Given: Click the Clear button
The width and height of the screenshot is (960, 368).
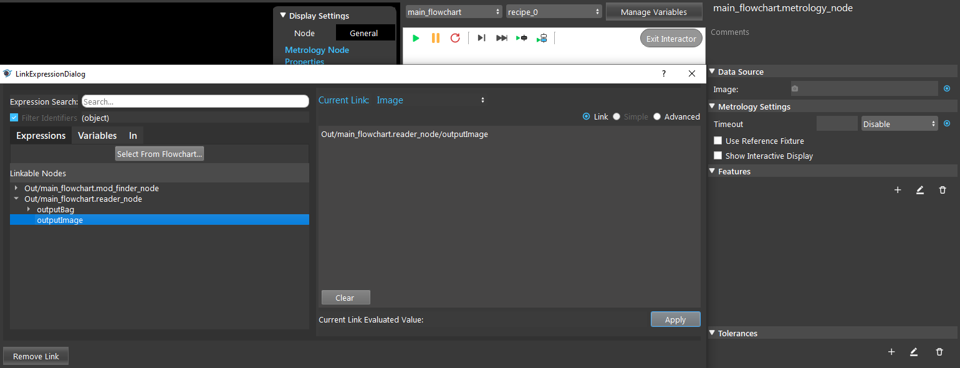Looking at the screenshot, I should pyautogui.click(x=346, y=298).
